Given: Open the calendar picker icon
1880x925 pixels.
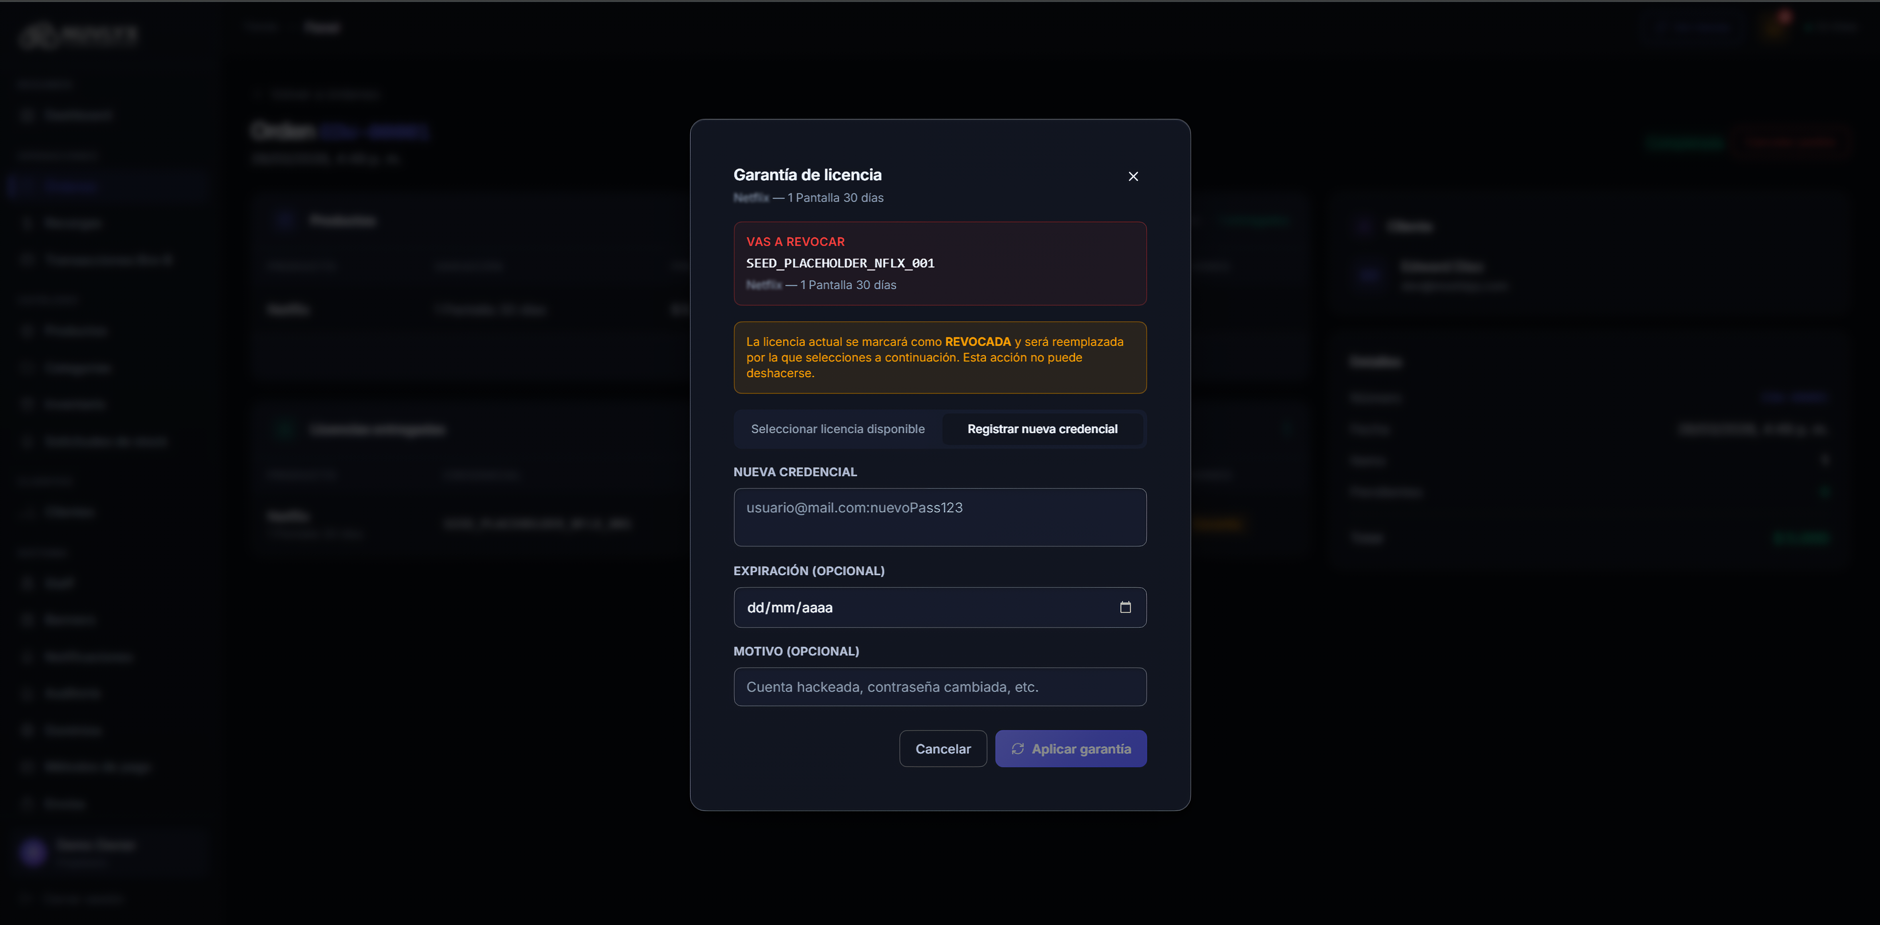Looking at the screenshot, I should 1125,607.
